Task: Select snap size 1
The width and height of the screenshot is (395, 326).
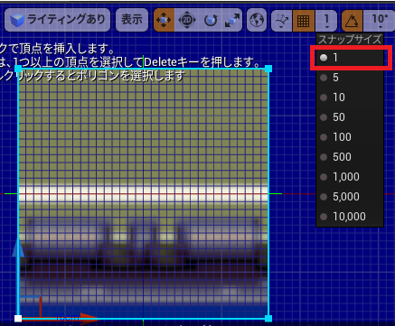Action: coord(350,58)
